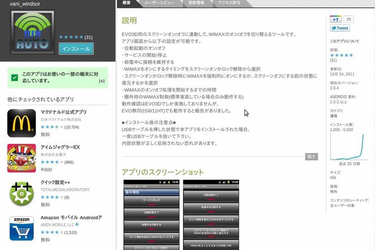Image resolution: width=375 pixels, height=250 pixels.
Task: Click the 通信 category link
Action: (x=333, y=116)
